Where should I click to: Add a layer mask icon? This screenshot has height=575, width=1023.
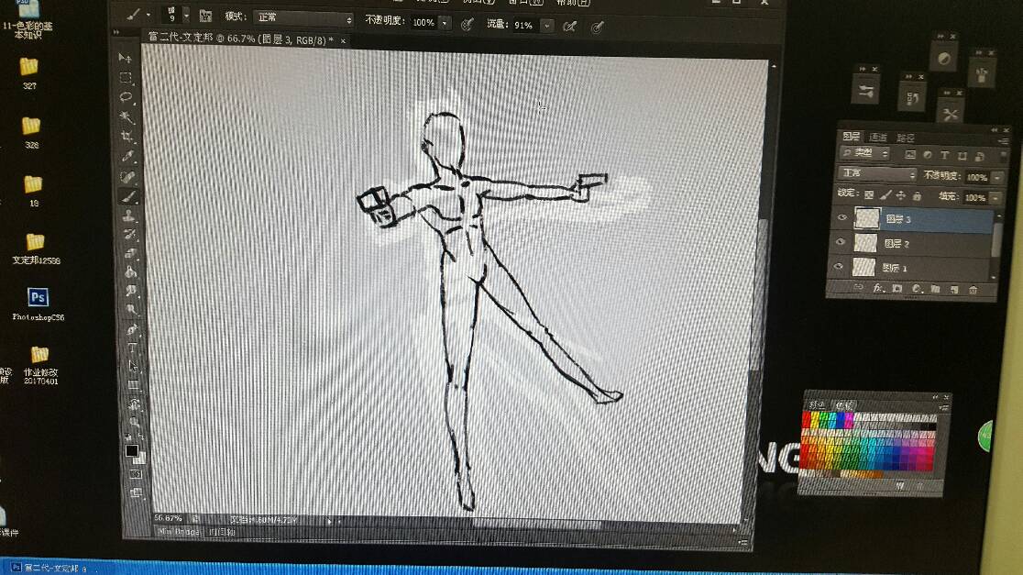click(897, 289)
